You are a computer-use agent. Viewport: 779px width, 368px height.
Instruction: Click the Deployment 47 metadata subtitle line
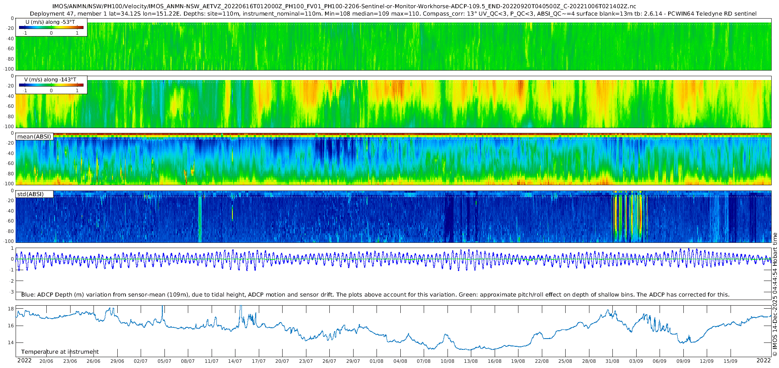tap(393, 13)
